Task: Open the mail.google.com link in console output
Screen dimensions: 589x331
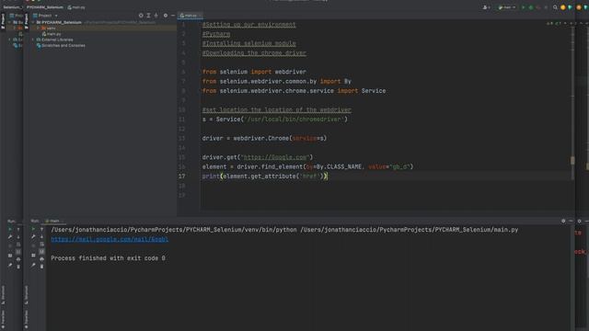Action: point(110,239)
